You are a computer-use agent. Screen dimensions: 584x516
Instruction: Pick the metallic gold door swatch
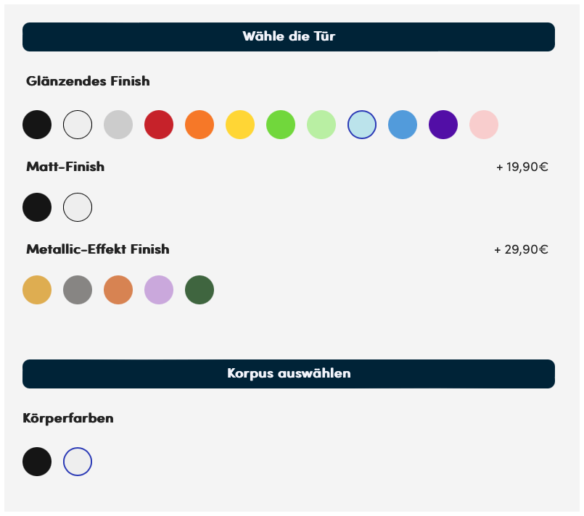click(x=37, y=290)
